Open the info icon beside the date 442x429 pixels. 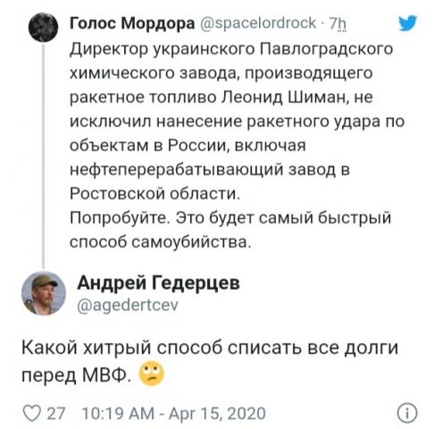click(407, 413)
